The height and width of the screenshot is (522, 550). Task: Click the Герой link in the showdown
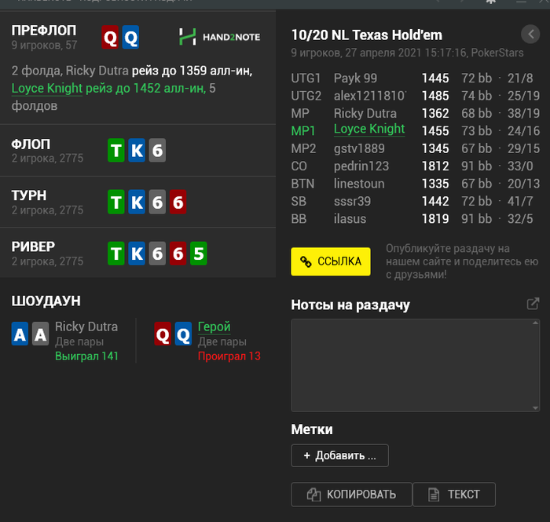click(x=214, y=327)
